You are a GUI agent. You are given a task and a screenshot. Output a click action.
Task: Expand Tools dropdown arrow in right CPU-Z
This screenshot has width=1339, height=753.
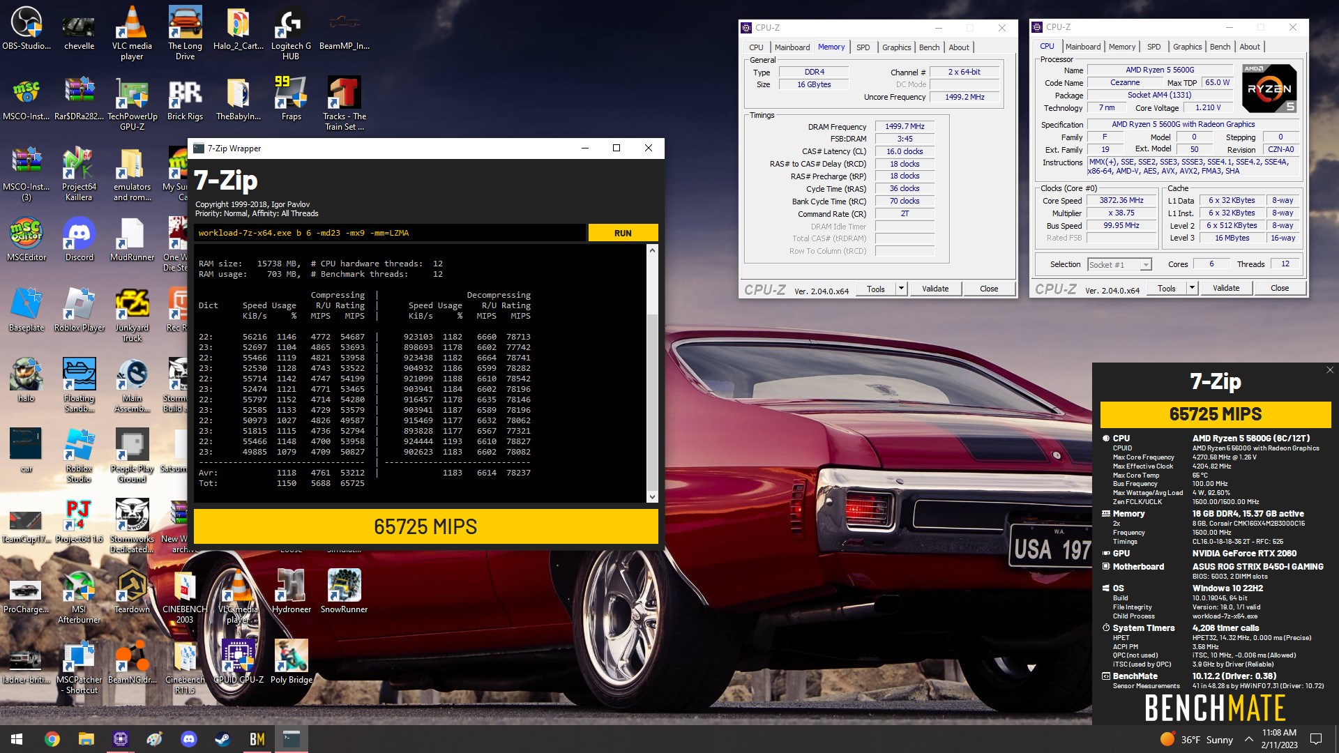(x=1192, y=288)
